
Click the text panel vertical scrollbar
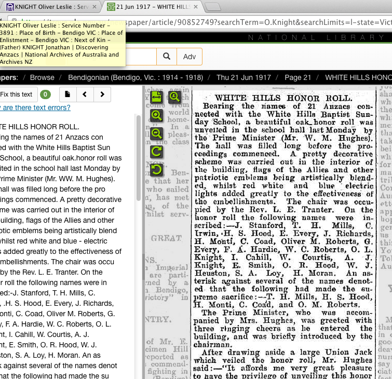coord(139,157)
